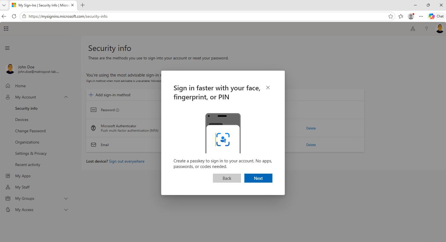Click the Sign out everywhere link
The image size is (446, 242).
(127, 161)
